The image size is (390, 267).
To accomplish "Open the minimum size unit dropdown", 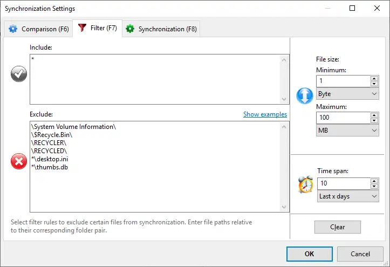I will (x=348, y=94).
